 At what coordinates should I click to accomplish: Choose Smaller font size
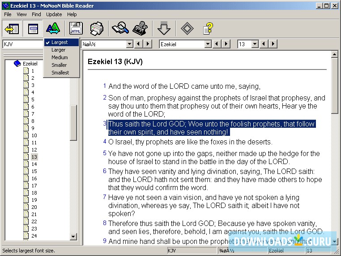62,65
